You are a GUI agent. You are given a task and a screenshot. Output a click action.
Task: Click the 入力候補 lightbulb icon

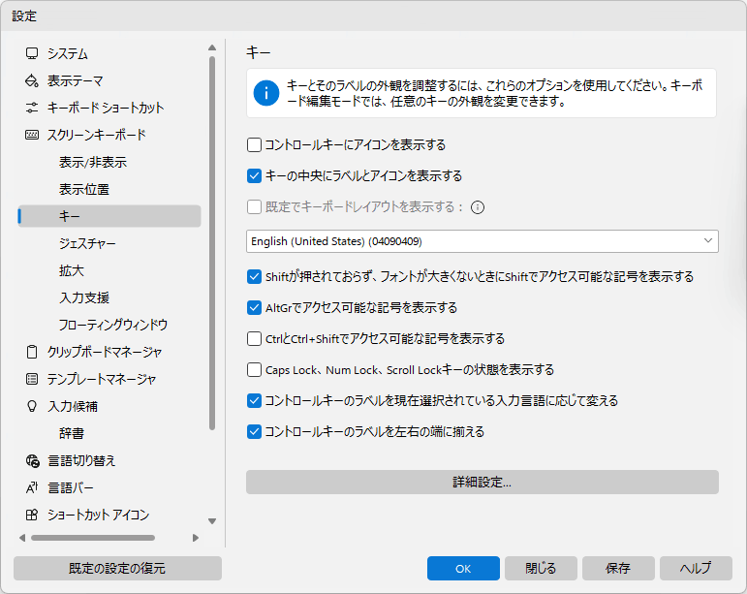pos(32,406)
